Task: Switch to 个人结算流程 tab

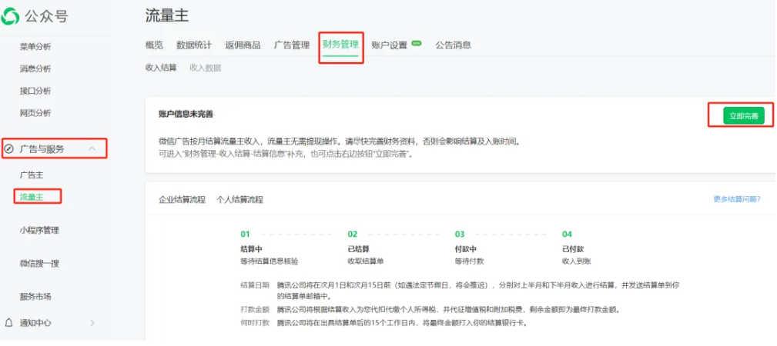Action: pos(239,200)
